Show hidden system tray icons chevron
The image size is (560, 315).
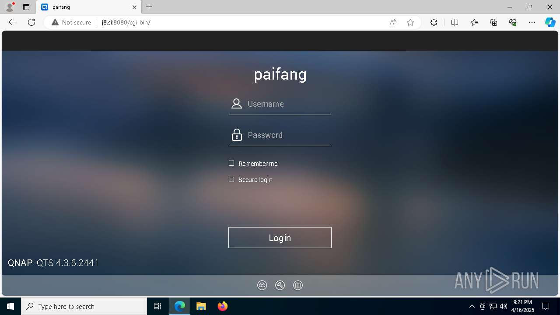(x=472, y=306)
